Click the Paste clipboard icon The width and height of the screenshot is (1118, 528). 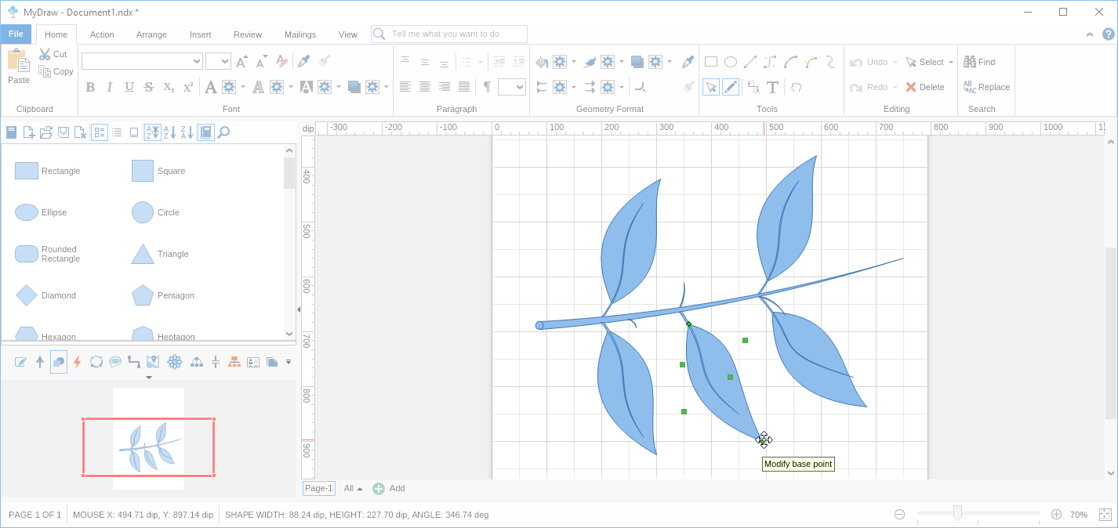(x=19, y=67)
